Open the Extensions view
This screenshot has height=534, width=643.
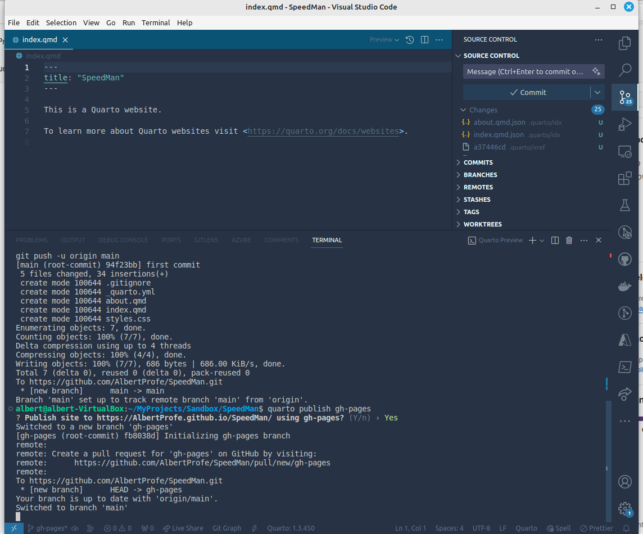coord(624,178)
